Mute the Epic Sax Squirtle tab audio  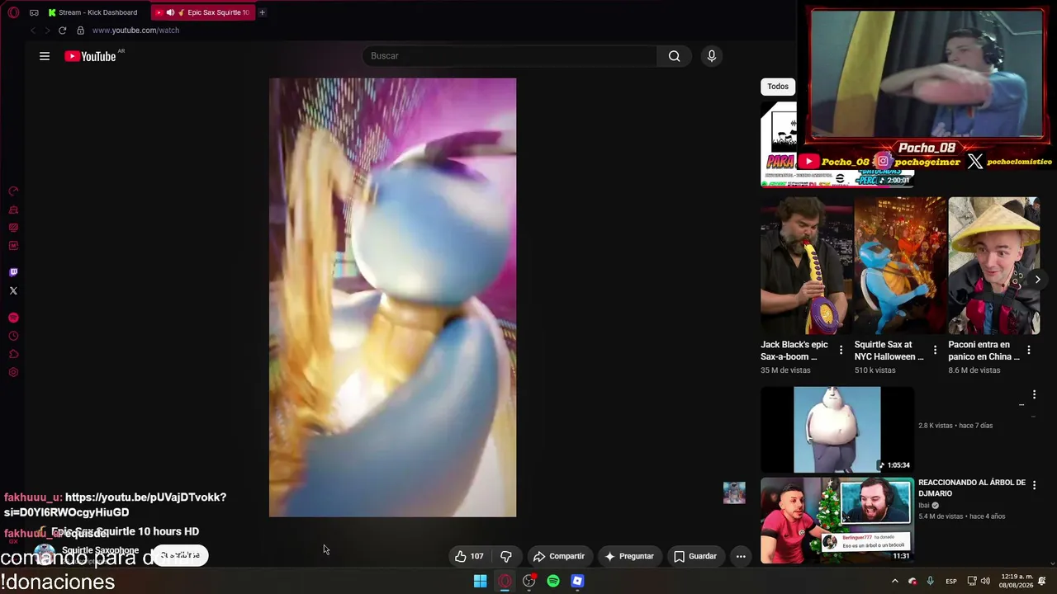tap(170, 12)
